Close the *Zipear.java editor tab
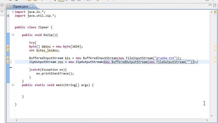 (x=31, y=6)
